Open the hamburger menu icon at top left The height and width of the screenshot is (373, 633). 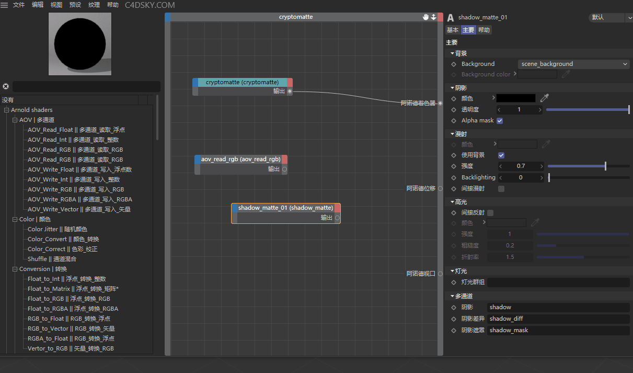[4, 5]
